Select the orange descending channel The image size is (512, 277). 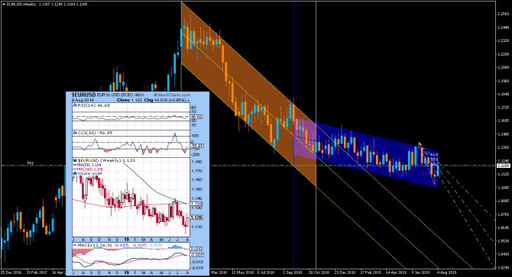[248, 95]
